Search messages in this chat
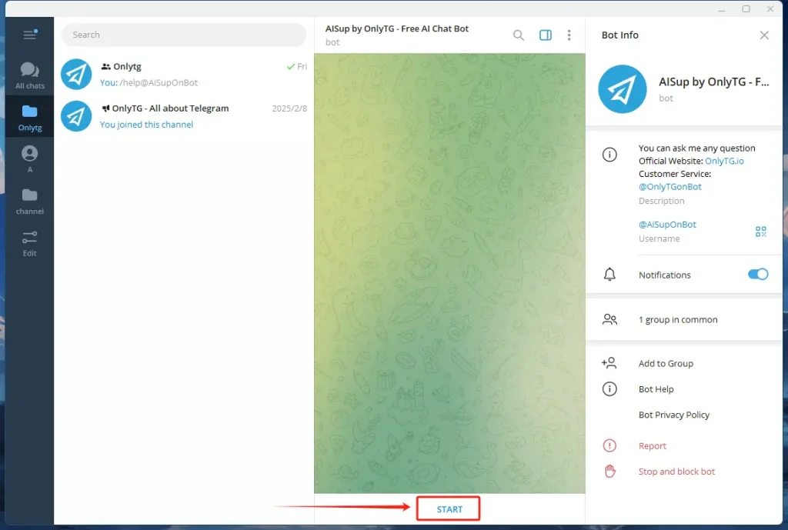This screenshot has height=530, width=788. pyautogui.click(x=519, y=35)
